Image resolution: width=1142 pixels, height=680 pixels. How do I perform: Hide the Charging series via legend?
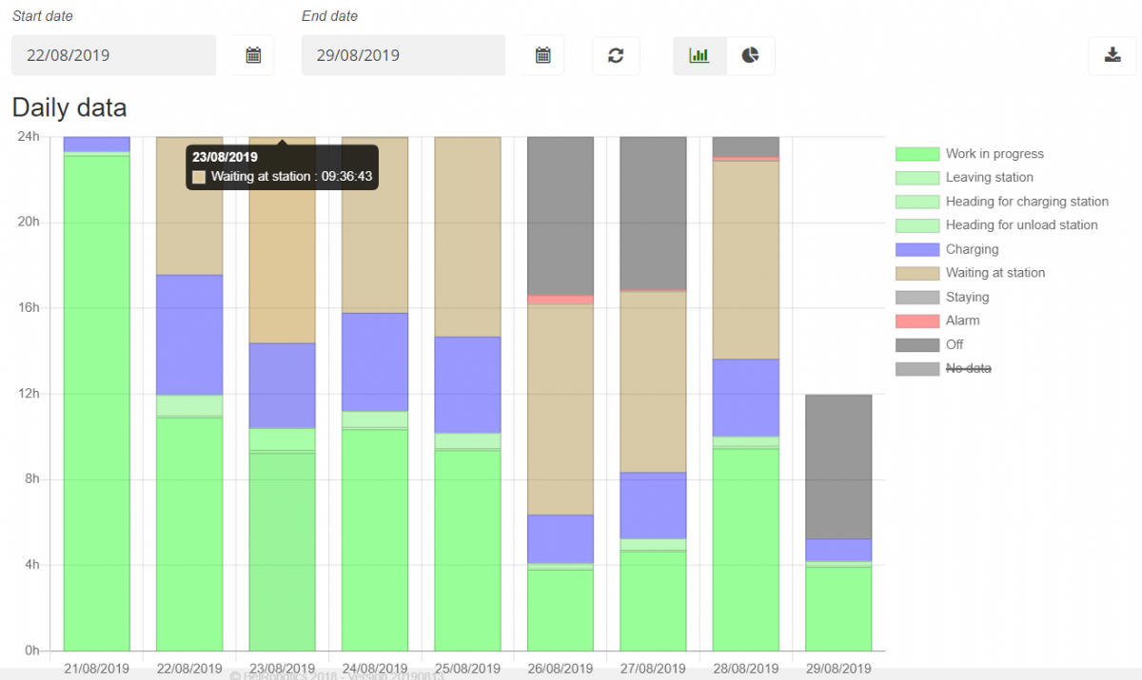pyautogui.click(x=972, y=249)
